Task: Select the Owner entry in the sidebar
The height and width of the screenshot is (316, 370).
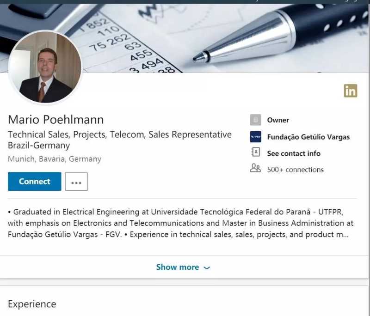Action: pyautogui.click(x=277, y=120)
